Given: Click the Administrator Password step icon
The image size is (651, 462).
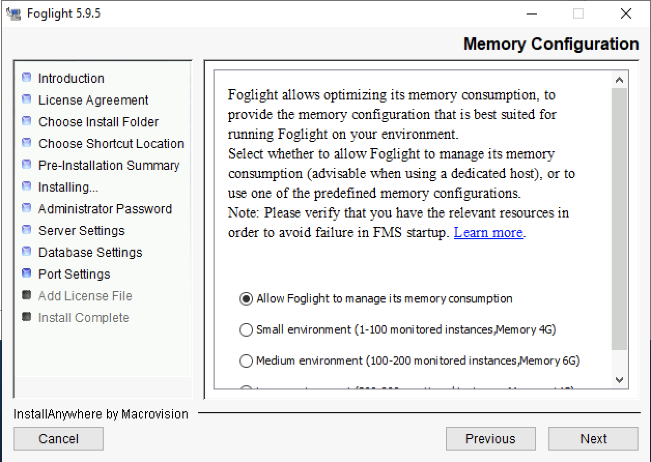Looking at the screenshot, I should (26, 207).
